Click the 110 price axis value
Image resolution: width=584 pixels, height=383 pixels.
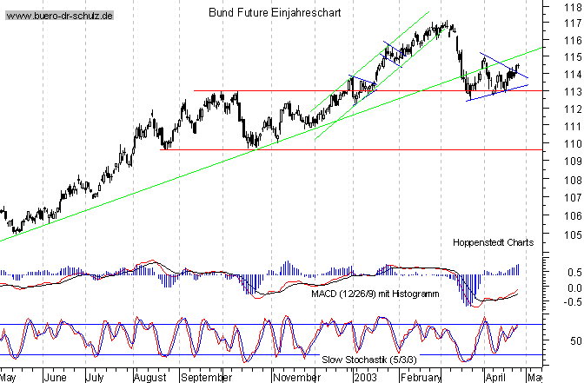(x=573, y=143)
